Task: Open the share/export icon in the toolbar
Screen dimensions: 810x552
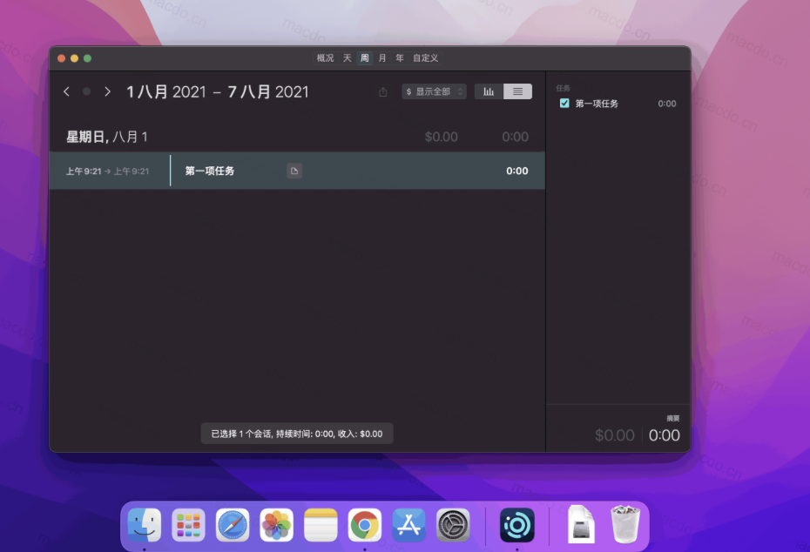Action: coord(382,91)
